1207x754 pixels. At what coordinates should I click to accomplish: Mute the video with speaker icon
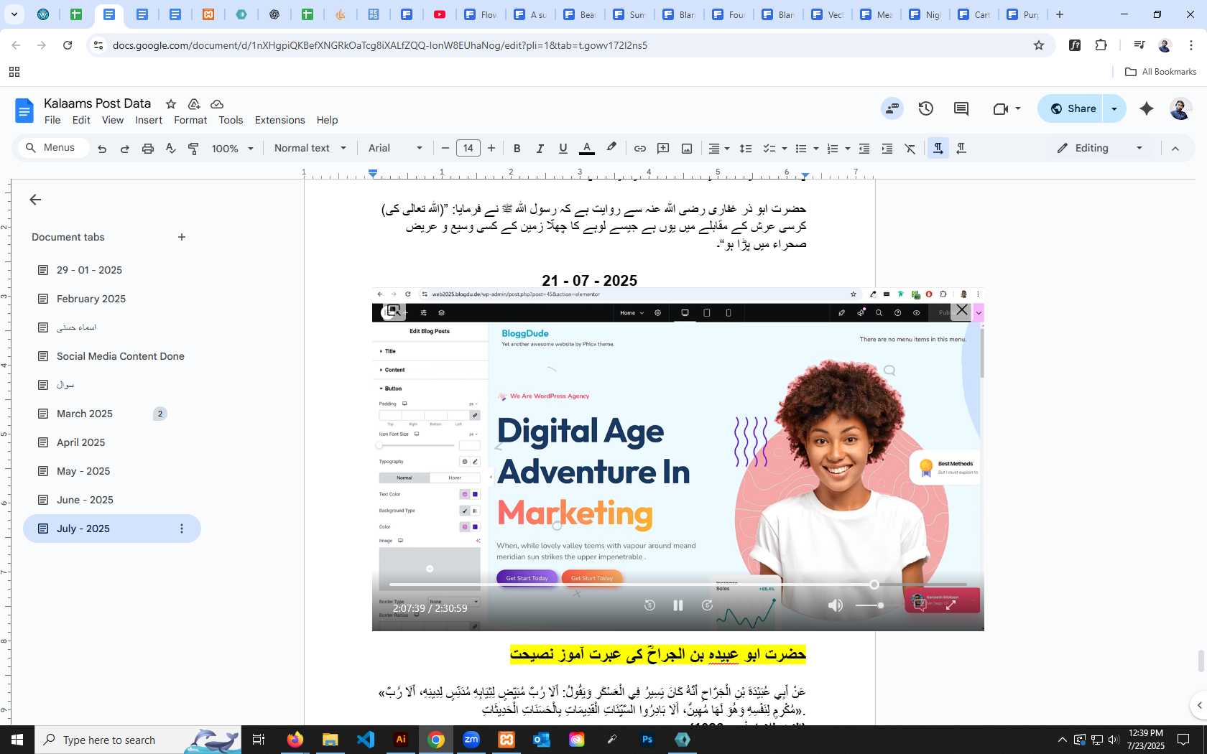point(835,605)
